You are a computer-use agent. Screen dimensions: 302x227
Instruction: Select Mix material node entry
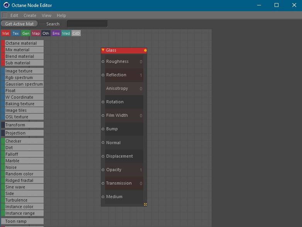tap(22, 50)
